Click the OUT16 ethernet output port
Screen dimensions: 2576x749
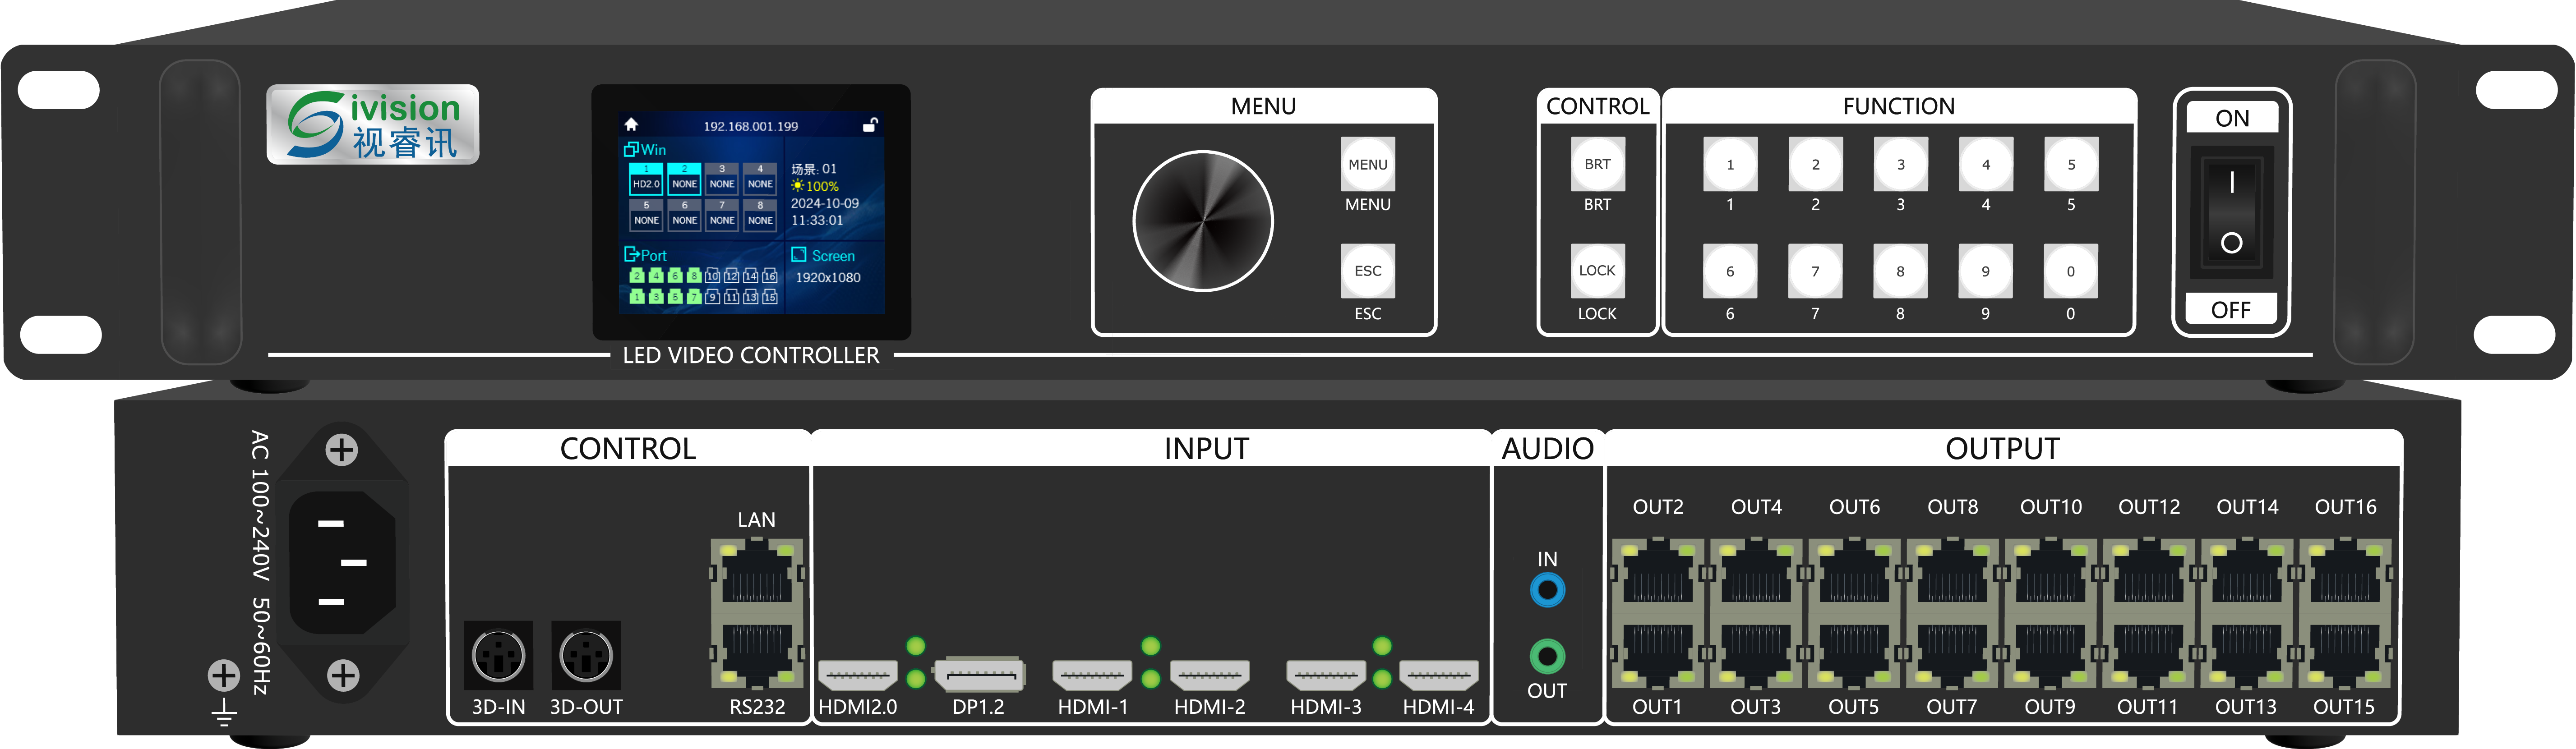point(2345,574)
